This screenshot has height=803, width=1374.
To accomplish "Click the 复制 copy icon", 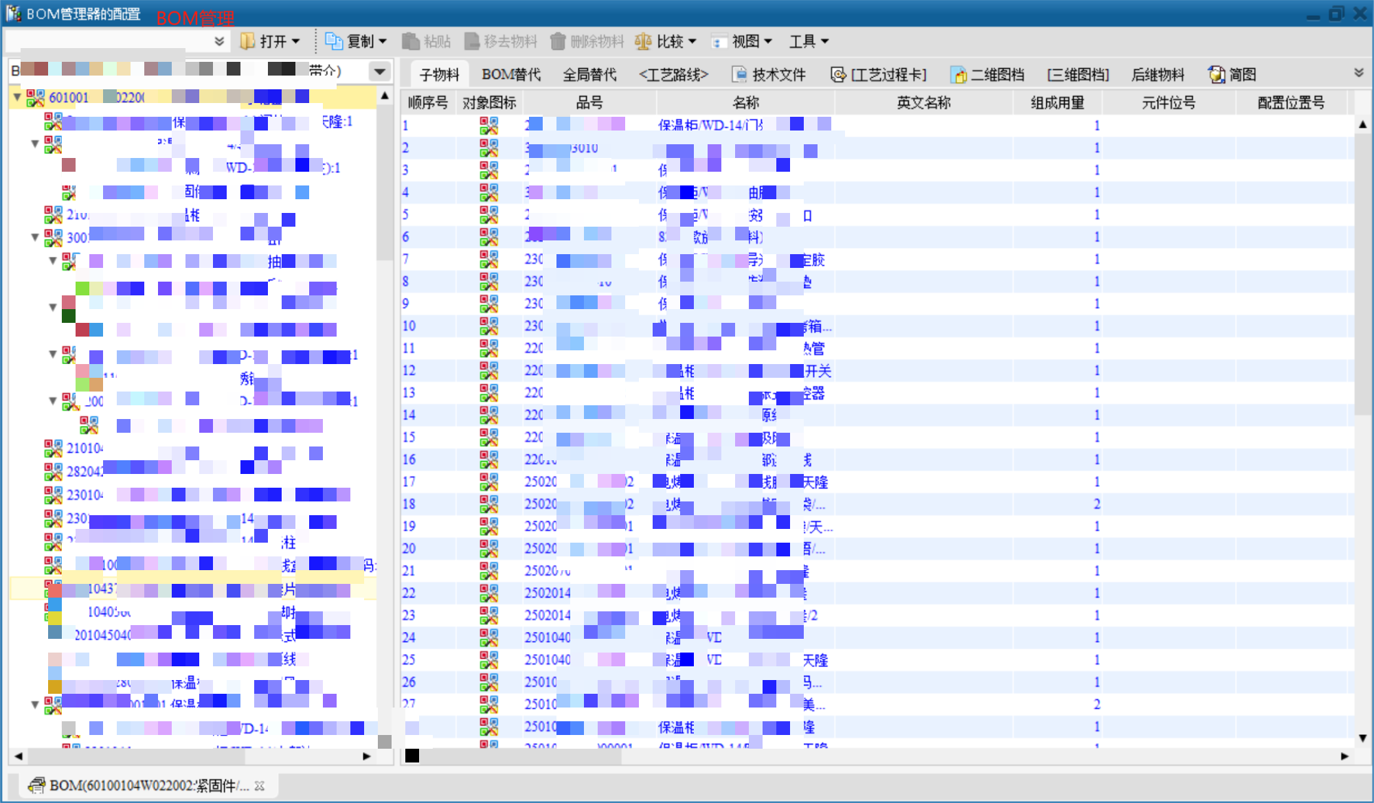I will pyautogui.click(x=333, y=42).
